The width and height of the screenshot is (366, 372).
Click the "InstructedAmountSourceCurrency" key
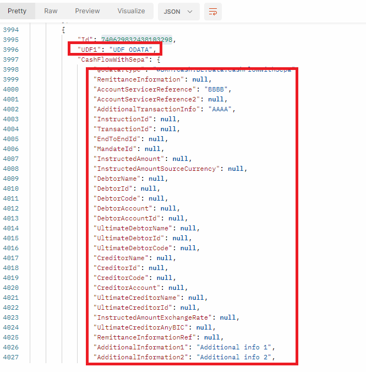(x=156, y=169)
